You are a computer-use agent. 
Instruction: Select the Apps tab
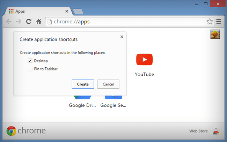pyautogui.click(x=38, y=11)
